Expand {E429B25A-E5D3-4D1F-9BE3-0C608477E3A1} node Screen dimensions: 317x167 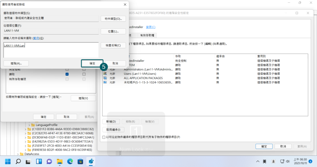coord(25,142)
